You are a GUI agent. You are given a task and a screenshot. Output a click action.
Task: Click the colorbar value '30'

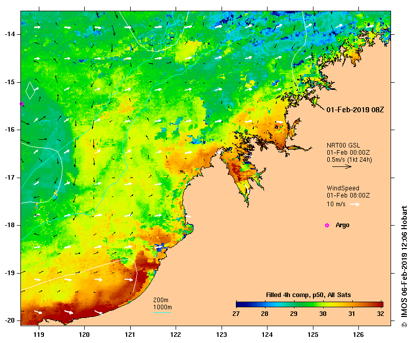click(x=323, y=314)
